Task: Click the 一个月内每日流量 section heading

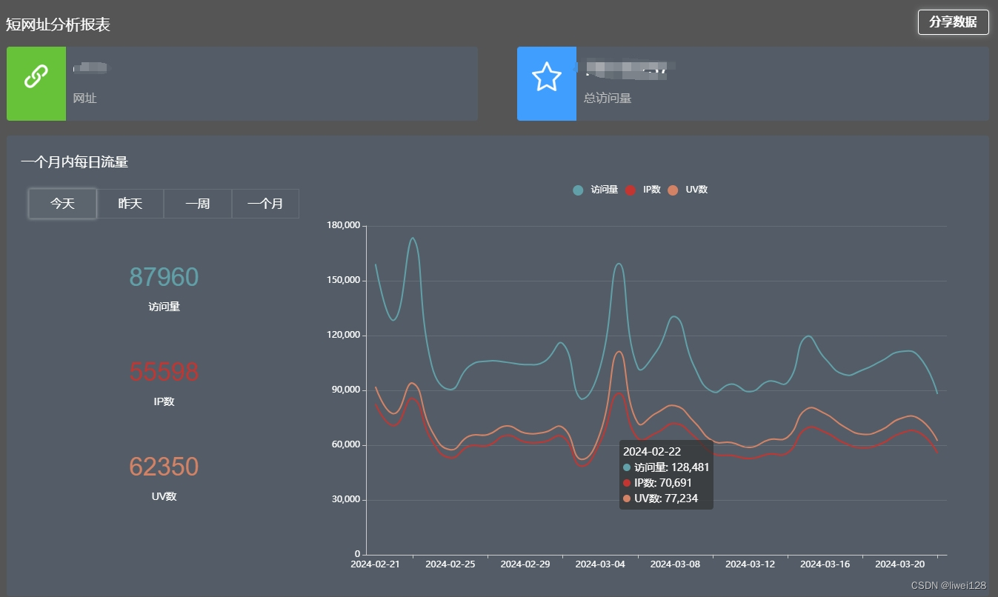Action: click(74, 162)
